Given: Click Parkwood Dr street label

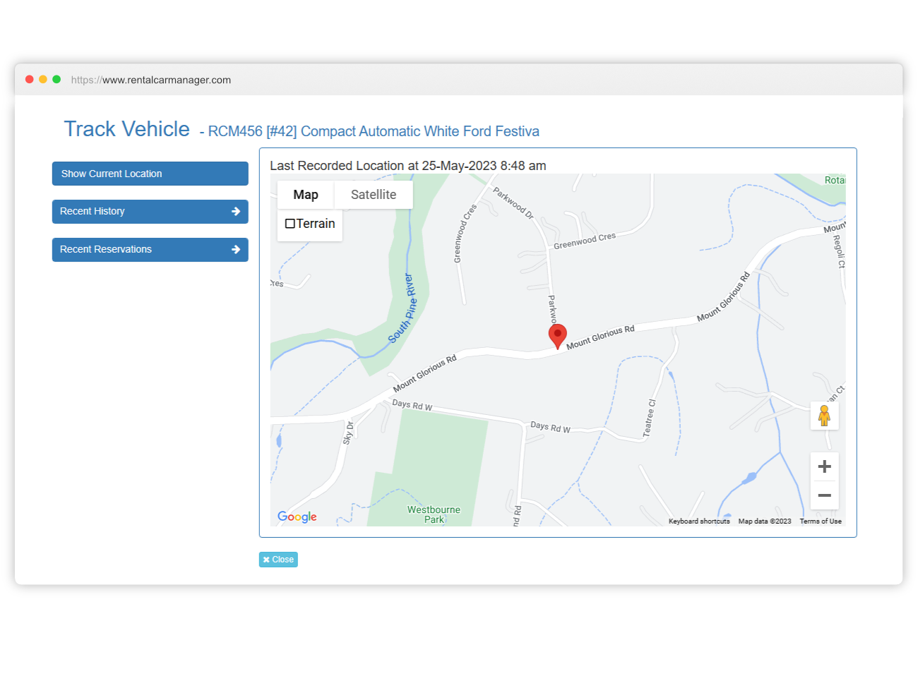Looking at the screenshot, I should [513, 203].
